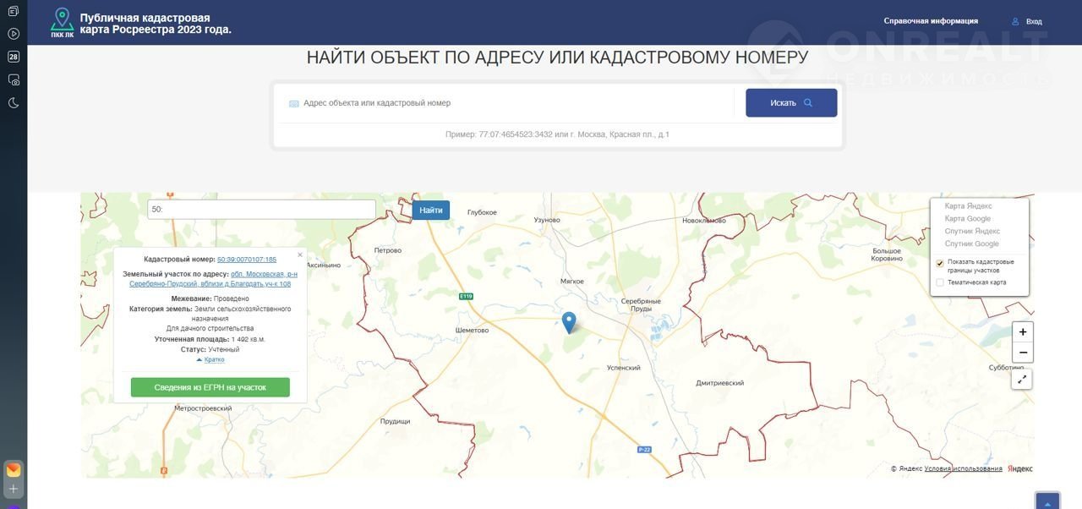Select the Карта Google layer
Viewport: 1082px width, 509px height.
pyautogui.click(x=967, y=218)
